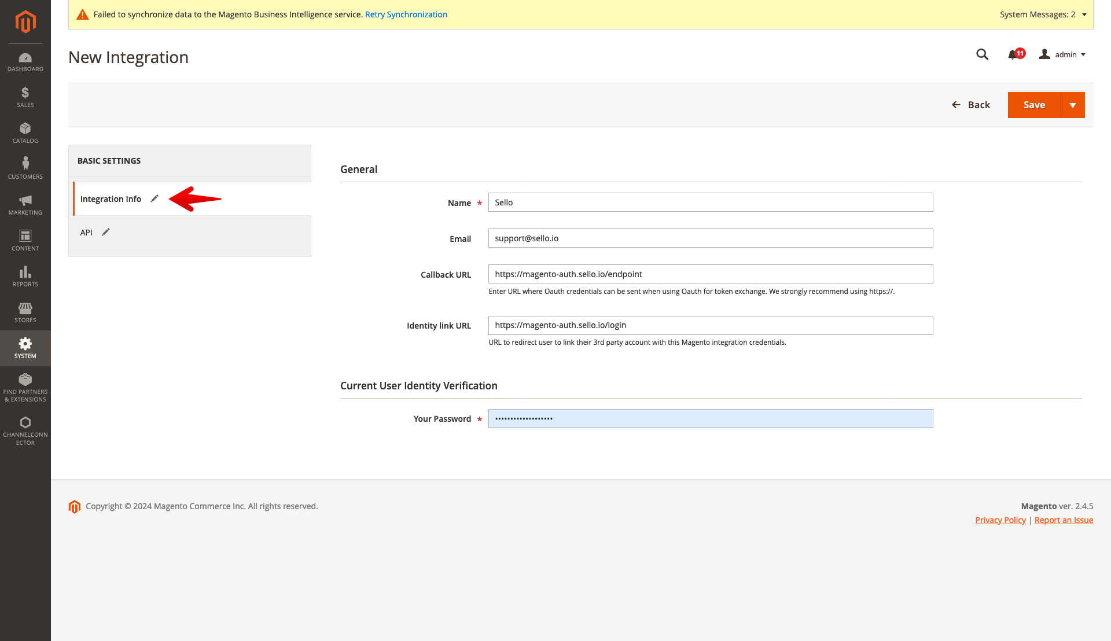This screenshot has width=1111, height=641.
Task: Click the Magento logo in sidebar
Action: [25, 22]
